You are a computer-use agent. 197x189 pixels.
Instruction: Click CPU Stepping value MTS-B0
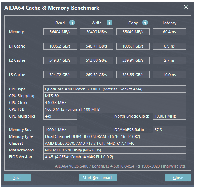coord(115,96)
